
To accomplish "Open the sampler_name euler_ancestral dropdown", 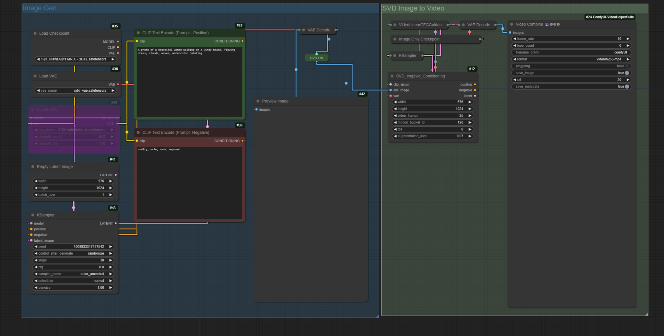I will coord(74,274).
